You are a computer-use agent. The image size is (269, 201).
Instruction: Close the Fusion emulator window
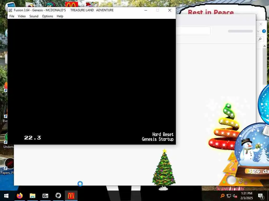[170, 10]
